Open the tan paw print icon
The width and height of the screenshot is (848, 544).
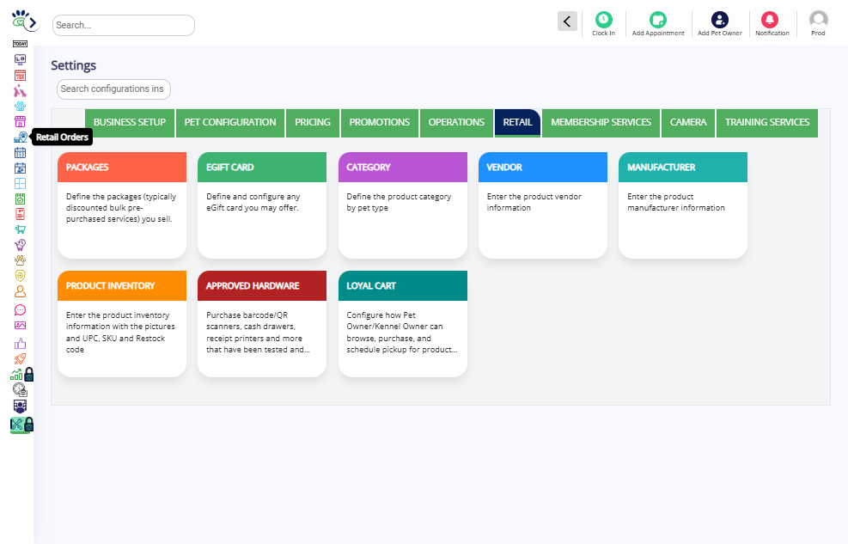(x=20, y=260)
